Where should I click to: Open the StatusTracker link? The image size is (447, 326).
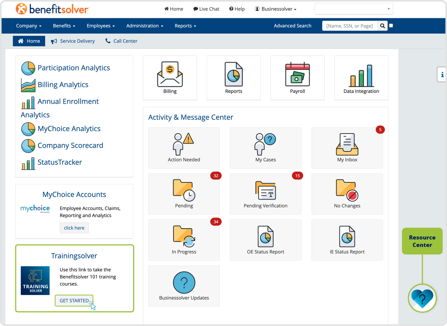pyautogui.click(x=60, y=162)
